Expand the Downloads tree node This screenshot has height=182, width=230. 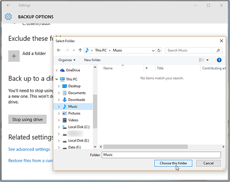coord(59,100)
